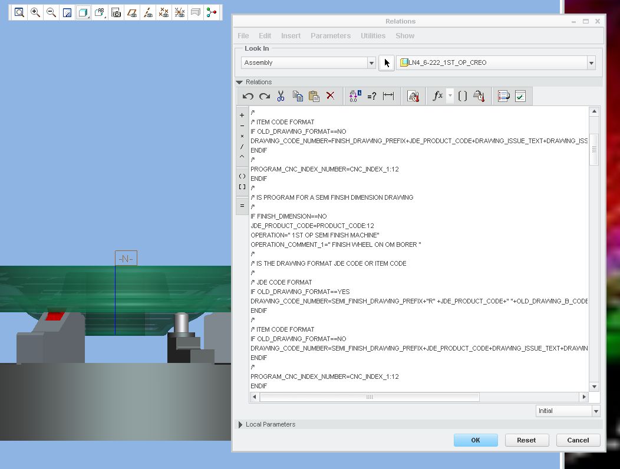Click the -N- datum tag in model
620x469 pixels.
click(126, 259)
